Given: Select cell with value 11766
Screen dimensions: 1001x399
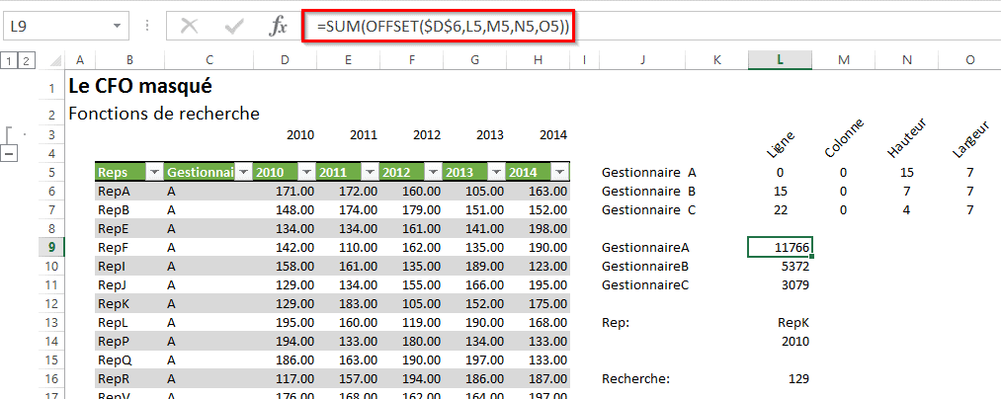Looking at the screenshot, I should tap(780, 247).
